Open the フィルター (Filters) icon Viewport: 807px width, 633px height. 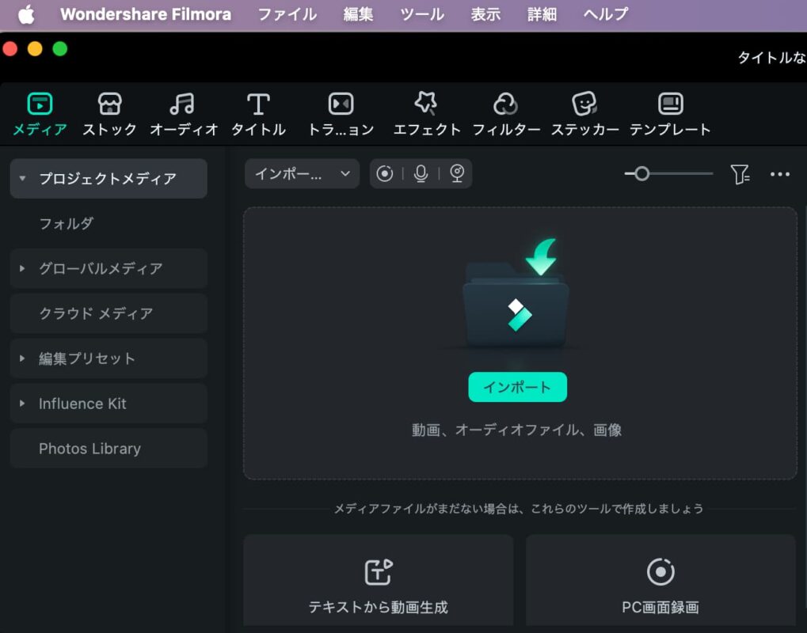505,104
